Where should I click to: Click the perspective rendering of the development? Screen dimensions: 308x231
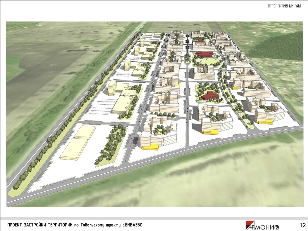tap(155, 114)
